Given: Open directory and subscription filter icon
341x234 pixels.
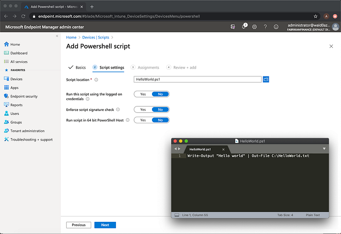Looking at the screenshot, I should point(233,27).
